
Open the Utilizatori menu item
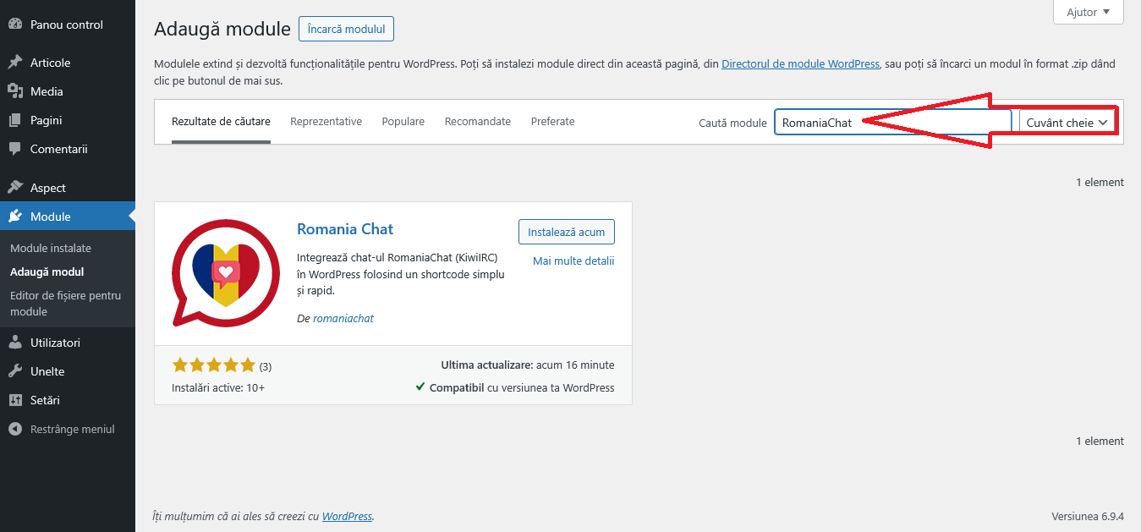click(68, 343)
